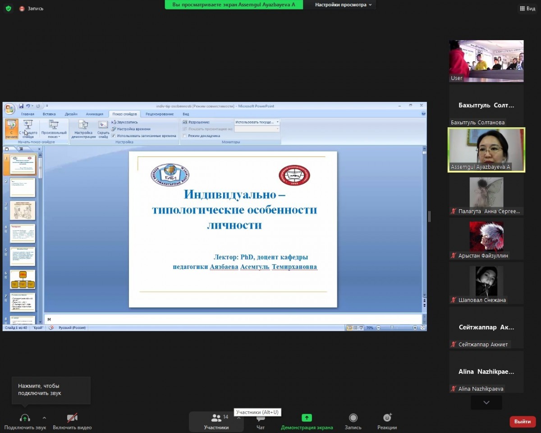The height and width of the screenshot is (433, 541).
Task: Open the Chat panel
Action: [260, 418]
